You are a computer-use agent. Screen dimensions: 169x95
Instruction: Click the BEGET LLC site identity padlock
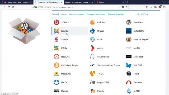[36, 7]
